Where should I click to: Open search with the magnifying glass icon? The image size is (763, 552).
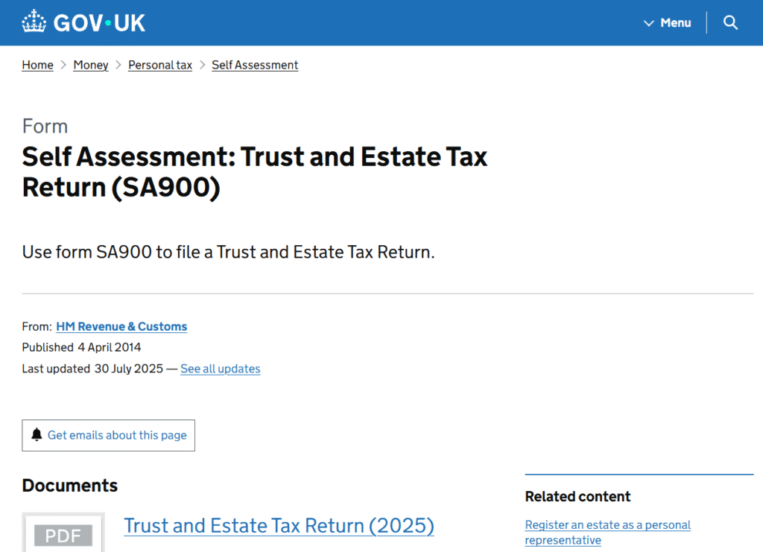730,22
